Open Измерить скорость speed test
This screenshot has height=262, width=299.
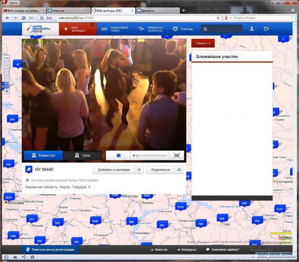pyautogui.click(x=150, y=29)
